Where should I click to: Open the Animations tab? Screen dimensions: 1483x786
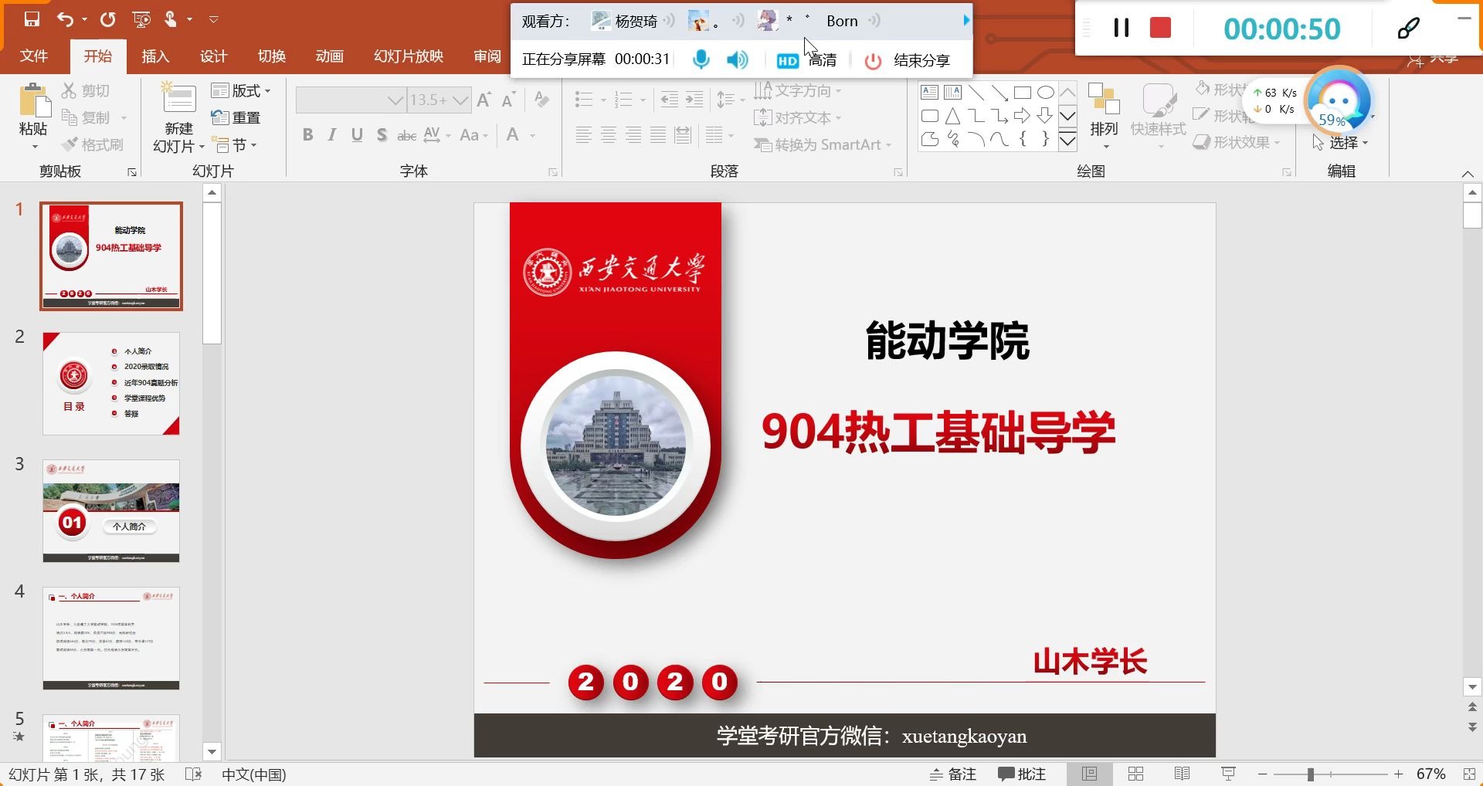pos(329,56)
